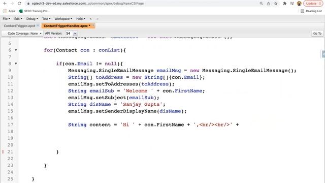Click the 'Sanjay Gupta' string literal
The image size is (325, 183).
[x=141, y=104]
